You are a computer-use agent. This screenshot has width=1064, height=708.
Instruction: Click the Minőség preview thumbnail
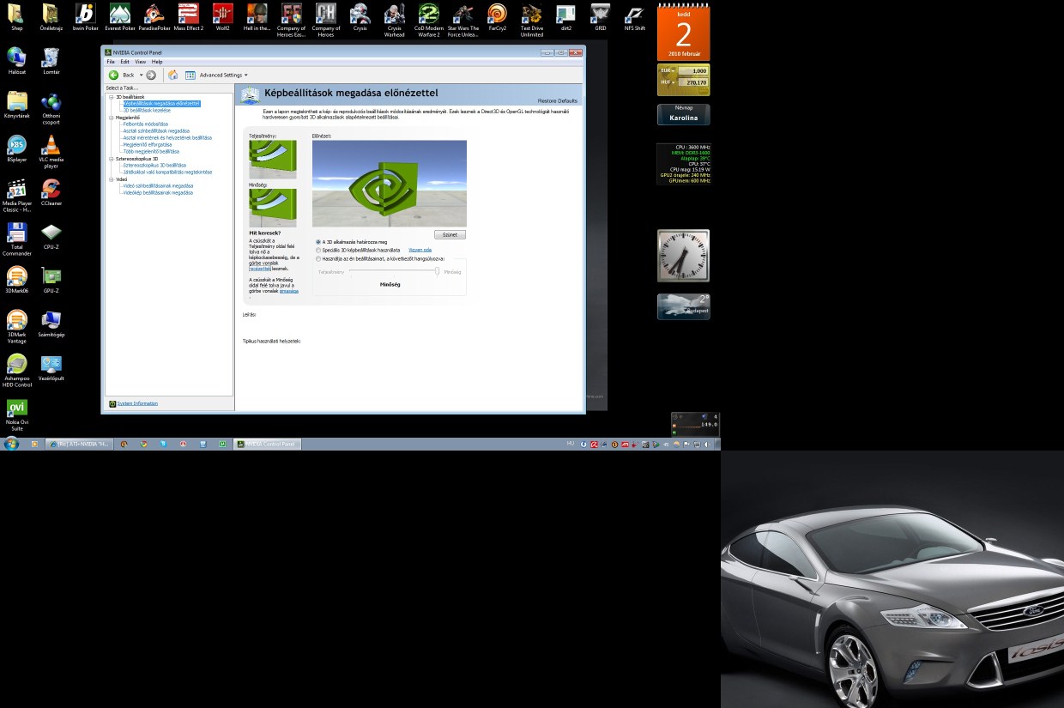pyautogui.click(x=273, y=208)
